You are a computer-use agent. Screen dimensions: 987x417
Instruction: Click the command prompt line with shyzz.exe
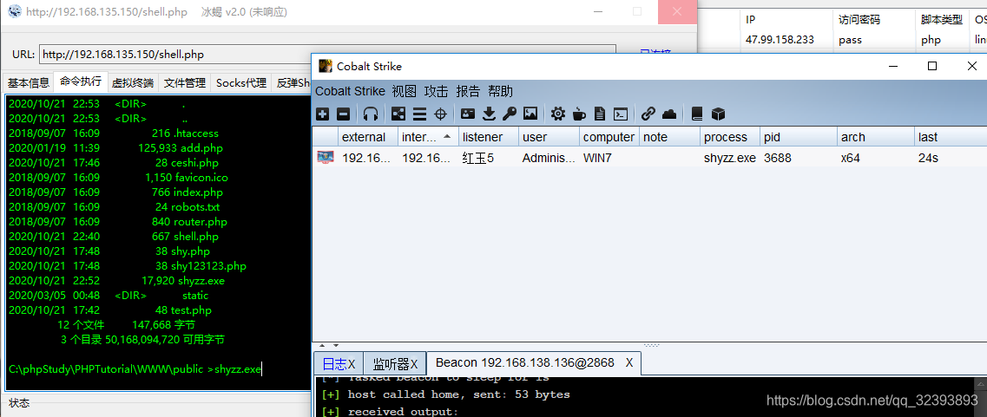coord(135,369)
